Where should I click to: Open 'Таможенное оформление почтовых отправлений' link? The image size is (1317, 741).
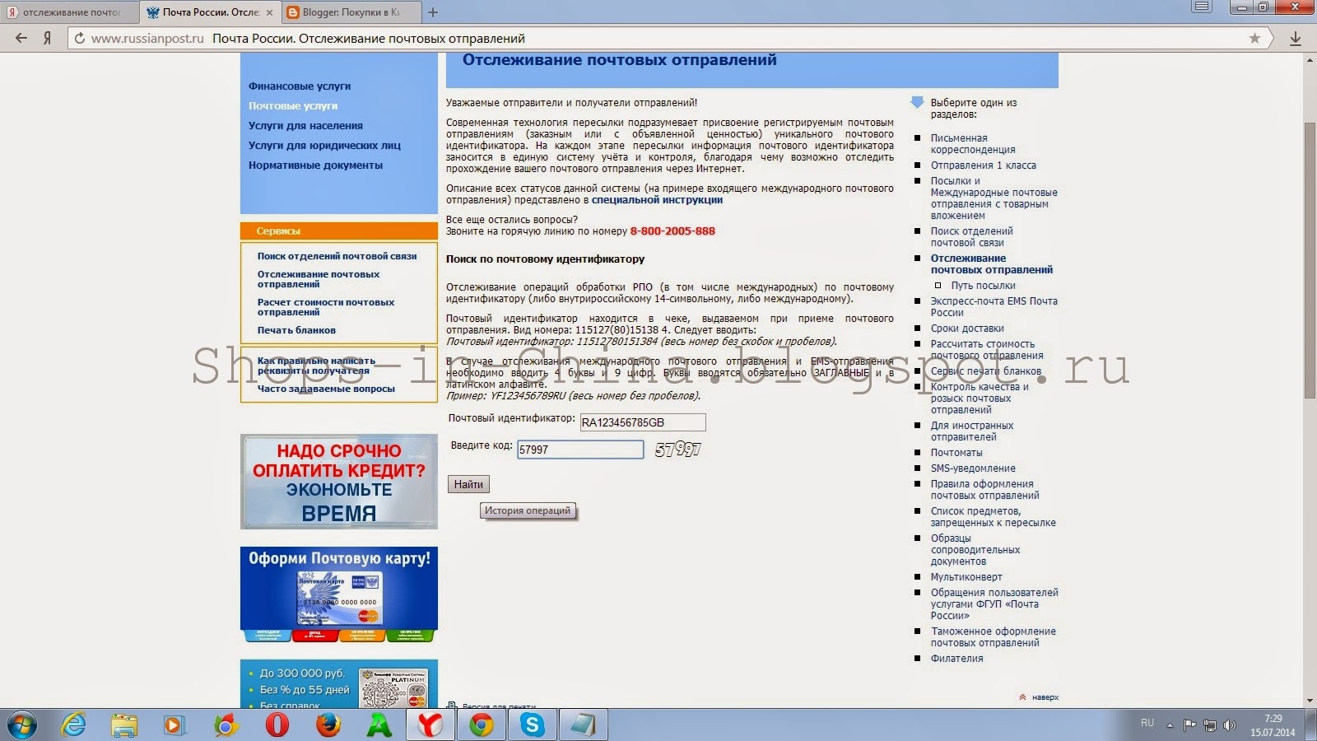click(994, 637)
